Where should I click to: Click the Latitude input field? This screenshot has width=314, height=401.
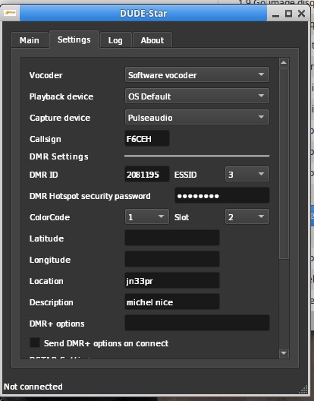172,238
